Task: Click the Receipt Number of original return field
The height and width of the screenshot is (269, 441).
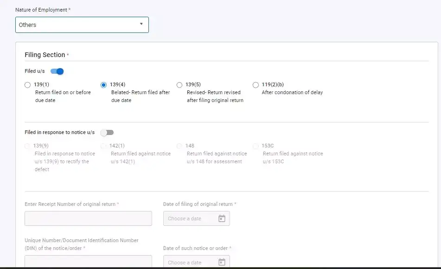Action: click(x=88, y=218)
